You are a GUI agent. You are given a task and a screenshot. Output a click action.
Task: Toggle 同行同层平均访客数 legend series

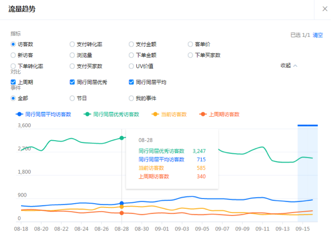[x=44, y=114]
